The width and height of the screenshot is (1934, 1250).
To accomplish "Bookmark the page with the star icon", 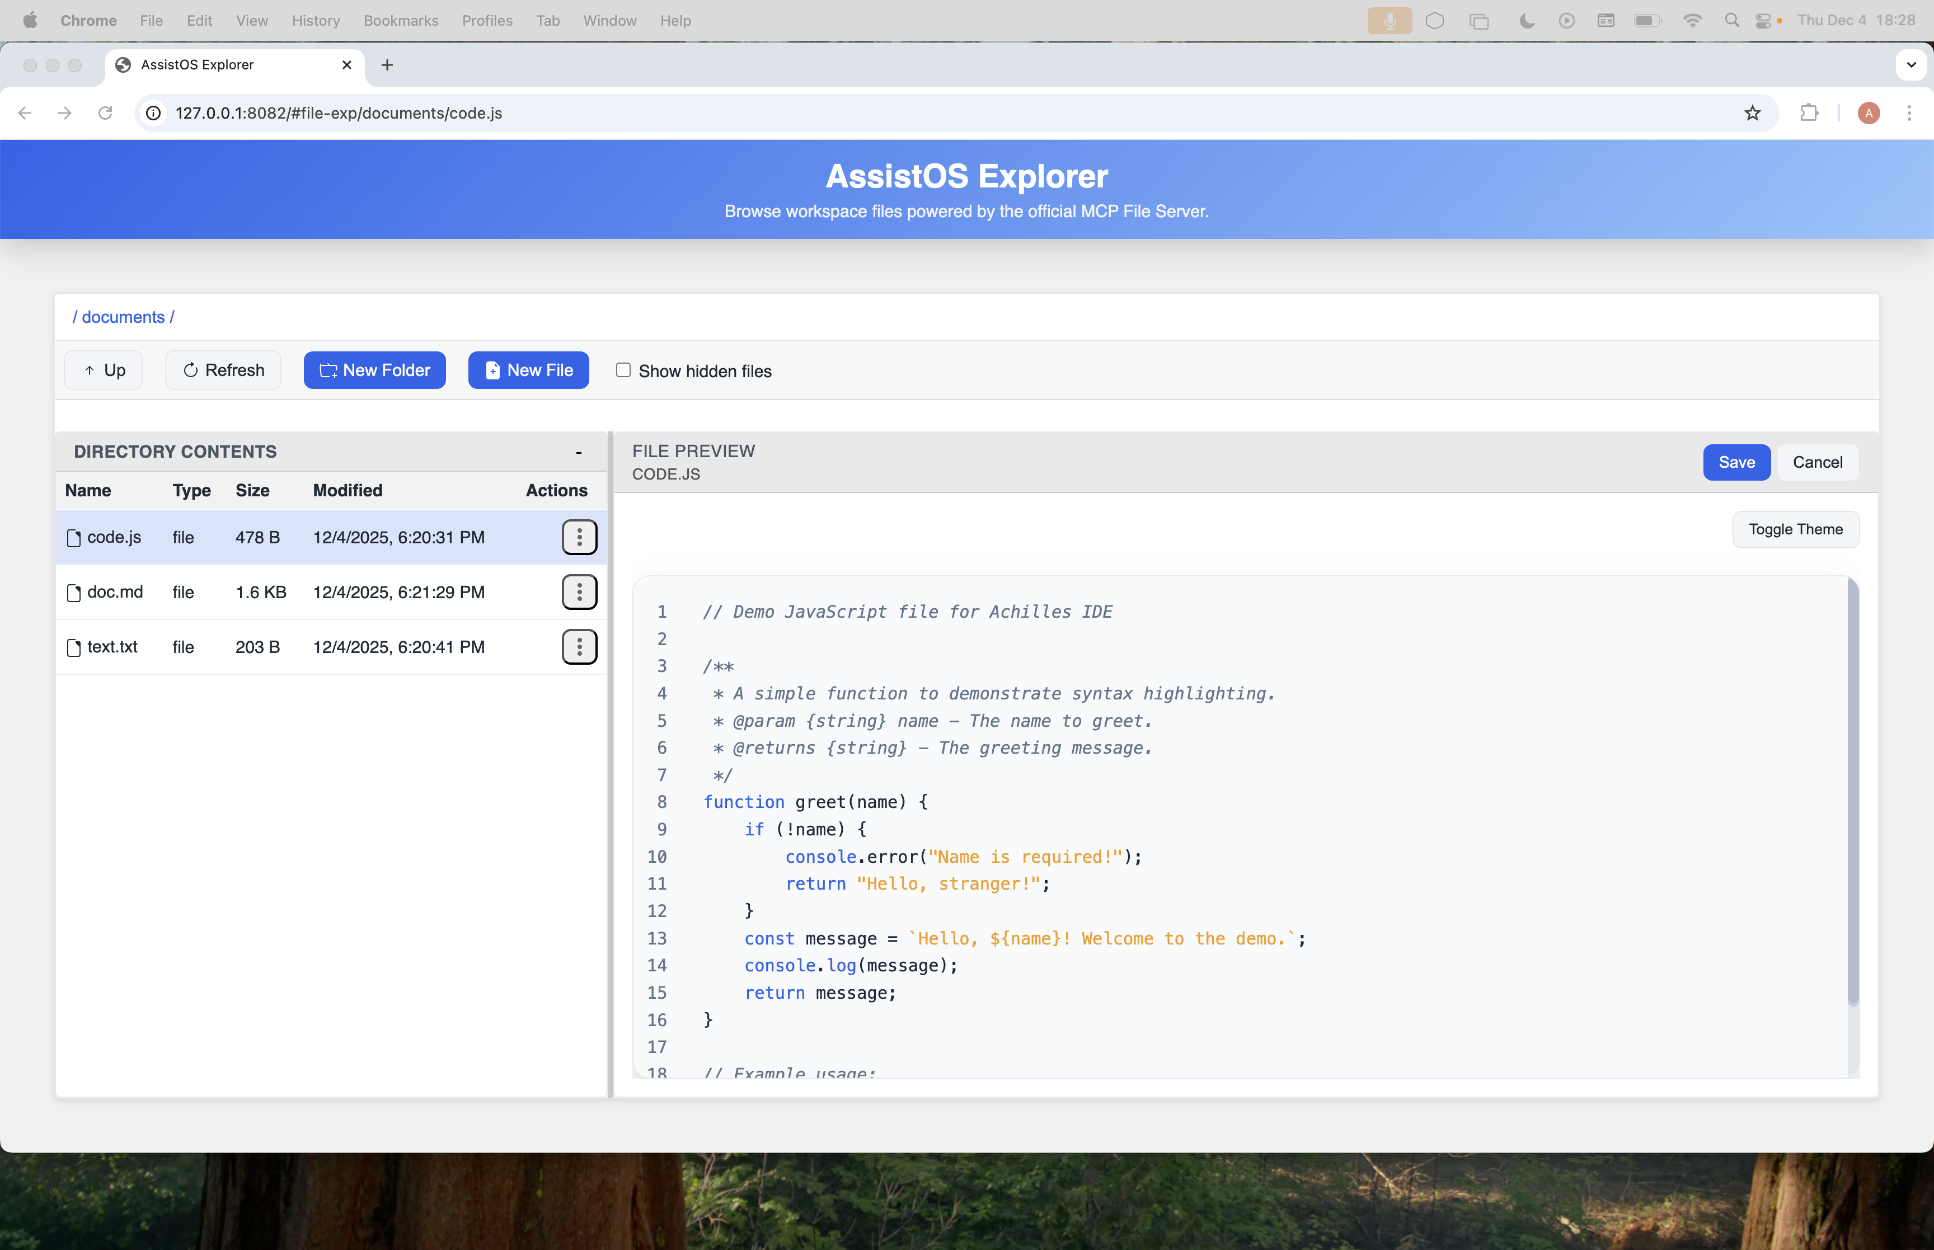I will coord(1752,113).
